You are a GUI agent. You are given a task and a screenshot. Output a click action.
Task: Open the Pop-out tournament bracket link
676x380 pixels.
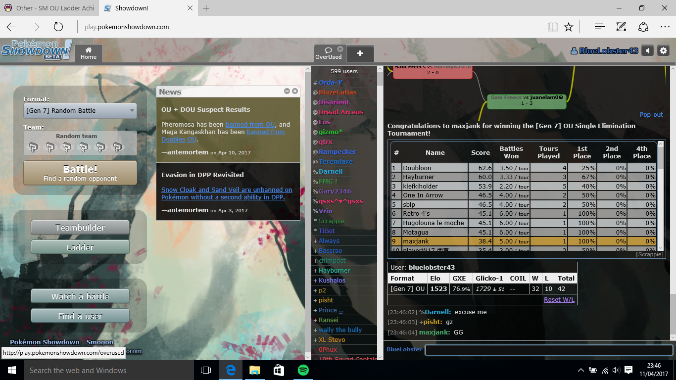tap(651, 114)
